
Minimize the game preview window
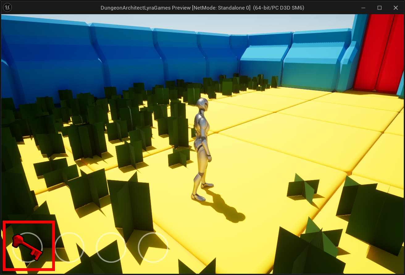pyautogui.click(x=364, y=8)
